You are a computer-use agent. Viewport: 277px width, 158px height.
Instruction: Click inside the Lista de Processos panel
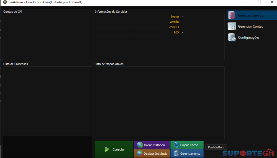[47, 101]
